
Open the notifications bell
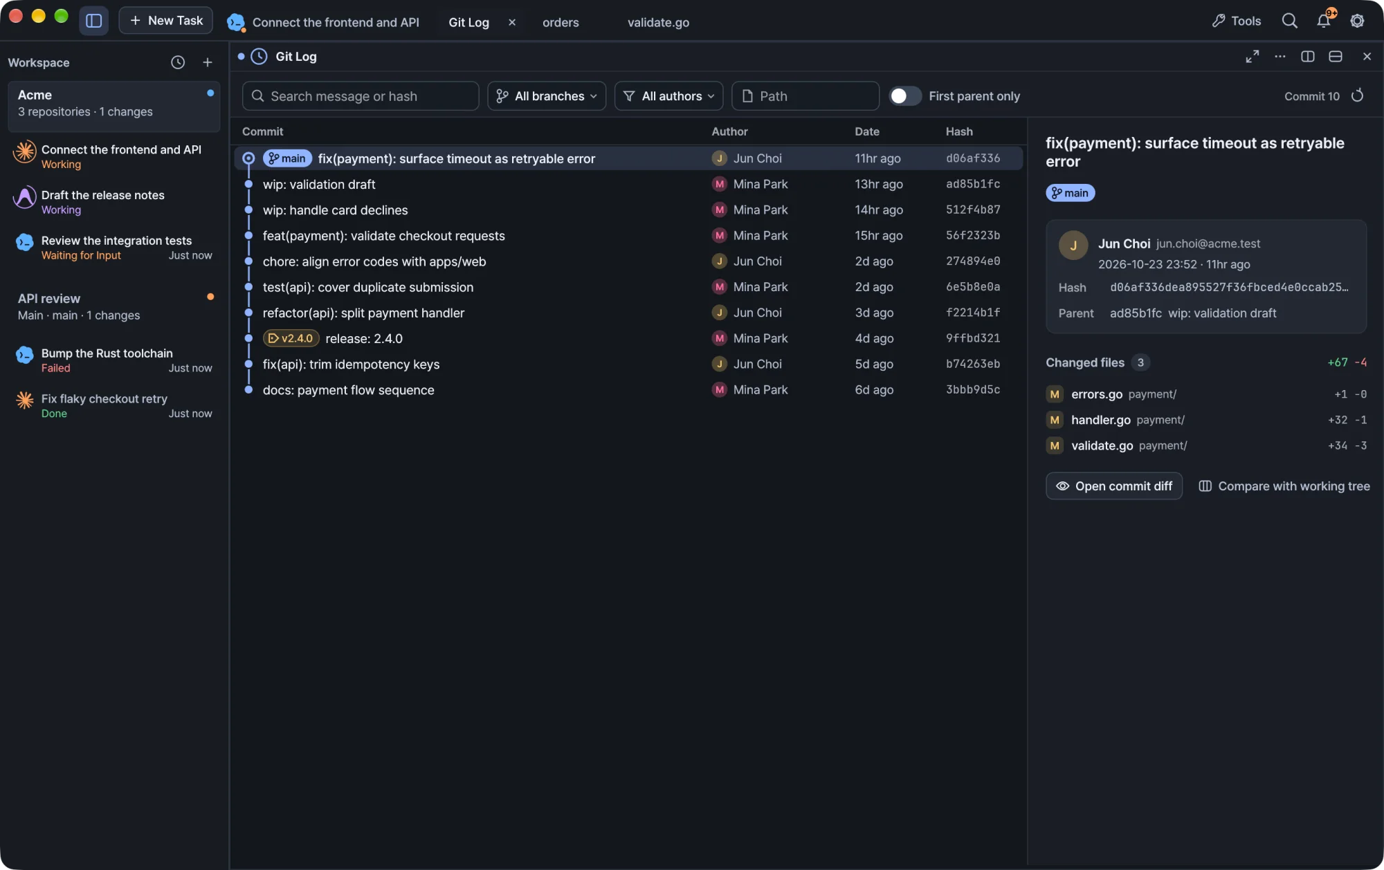pos(1323,21)
